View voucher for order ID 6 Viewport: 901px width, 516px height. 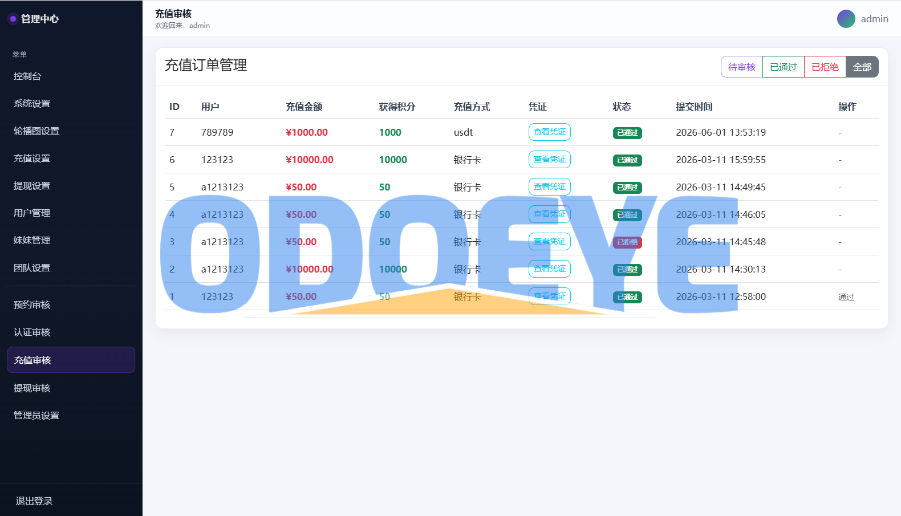[550, 159]
